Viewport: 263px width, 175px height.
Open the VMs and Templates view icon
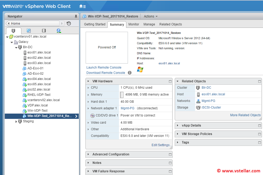tap(29, 31)
